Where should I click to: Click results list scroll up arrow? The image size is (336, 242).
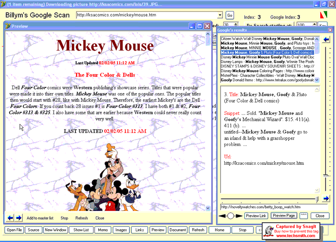[x=317, y=39]
